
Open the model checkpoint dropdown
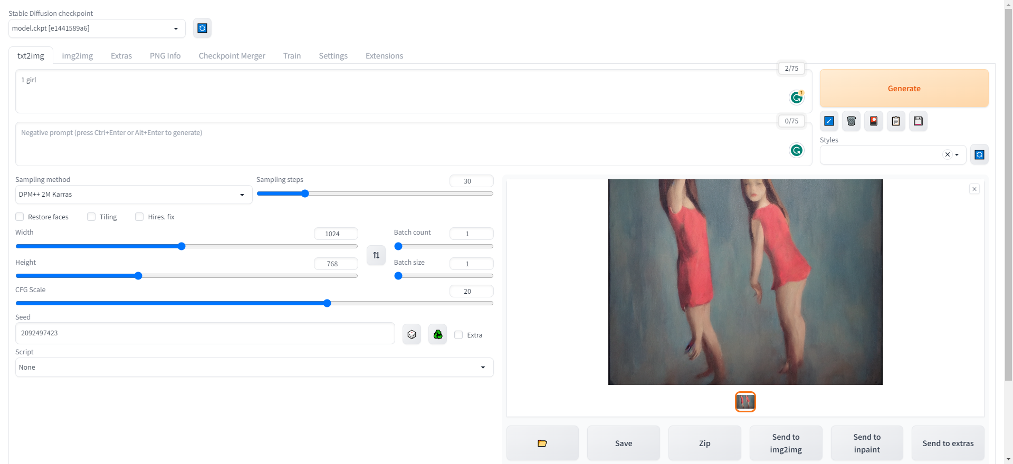(97, 28)
